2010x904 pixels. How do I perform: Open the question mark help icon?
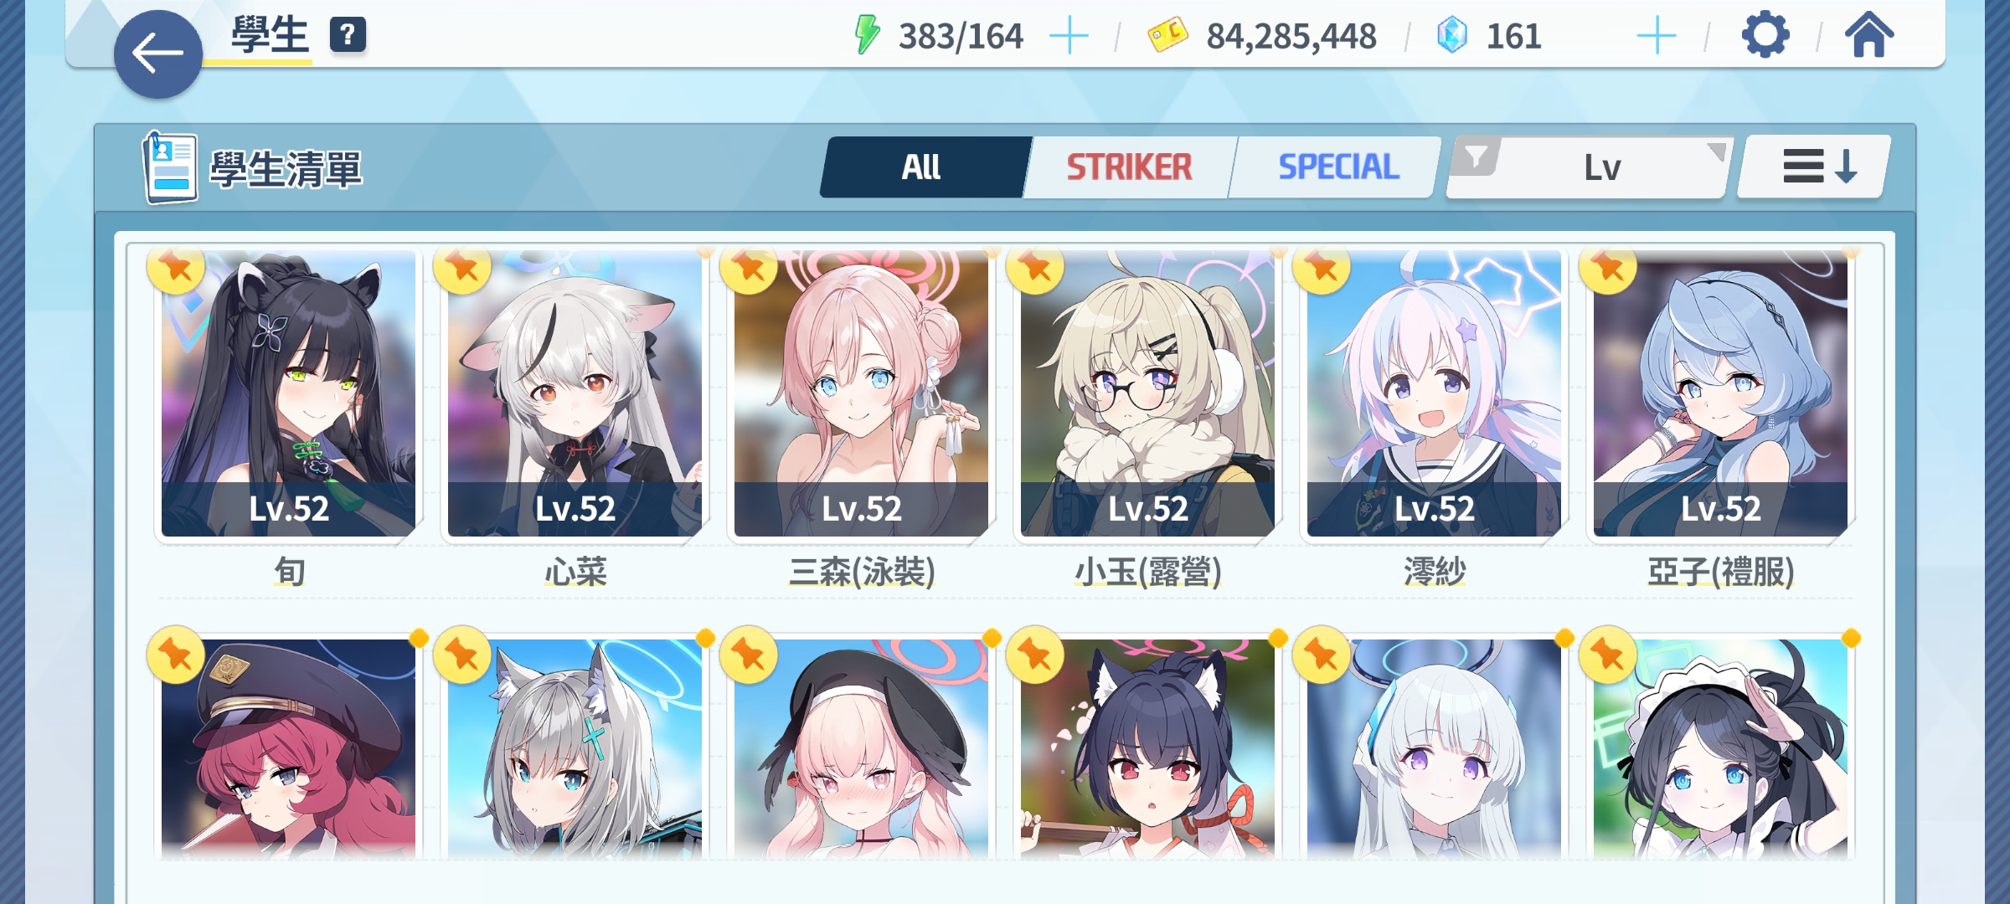[x=348, y=35]
